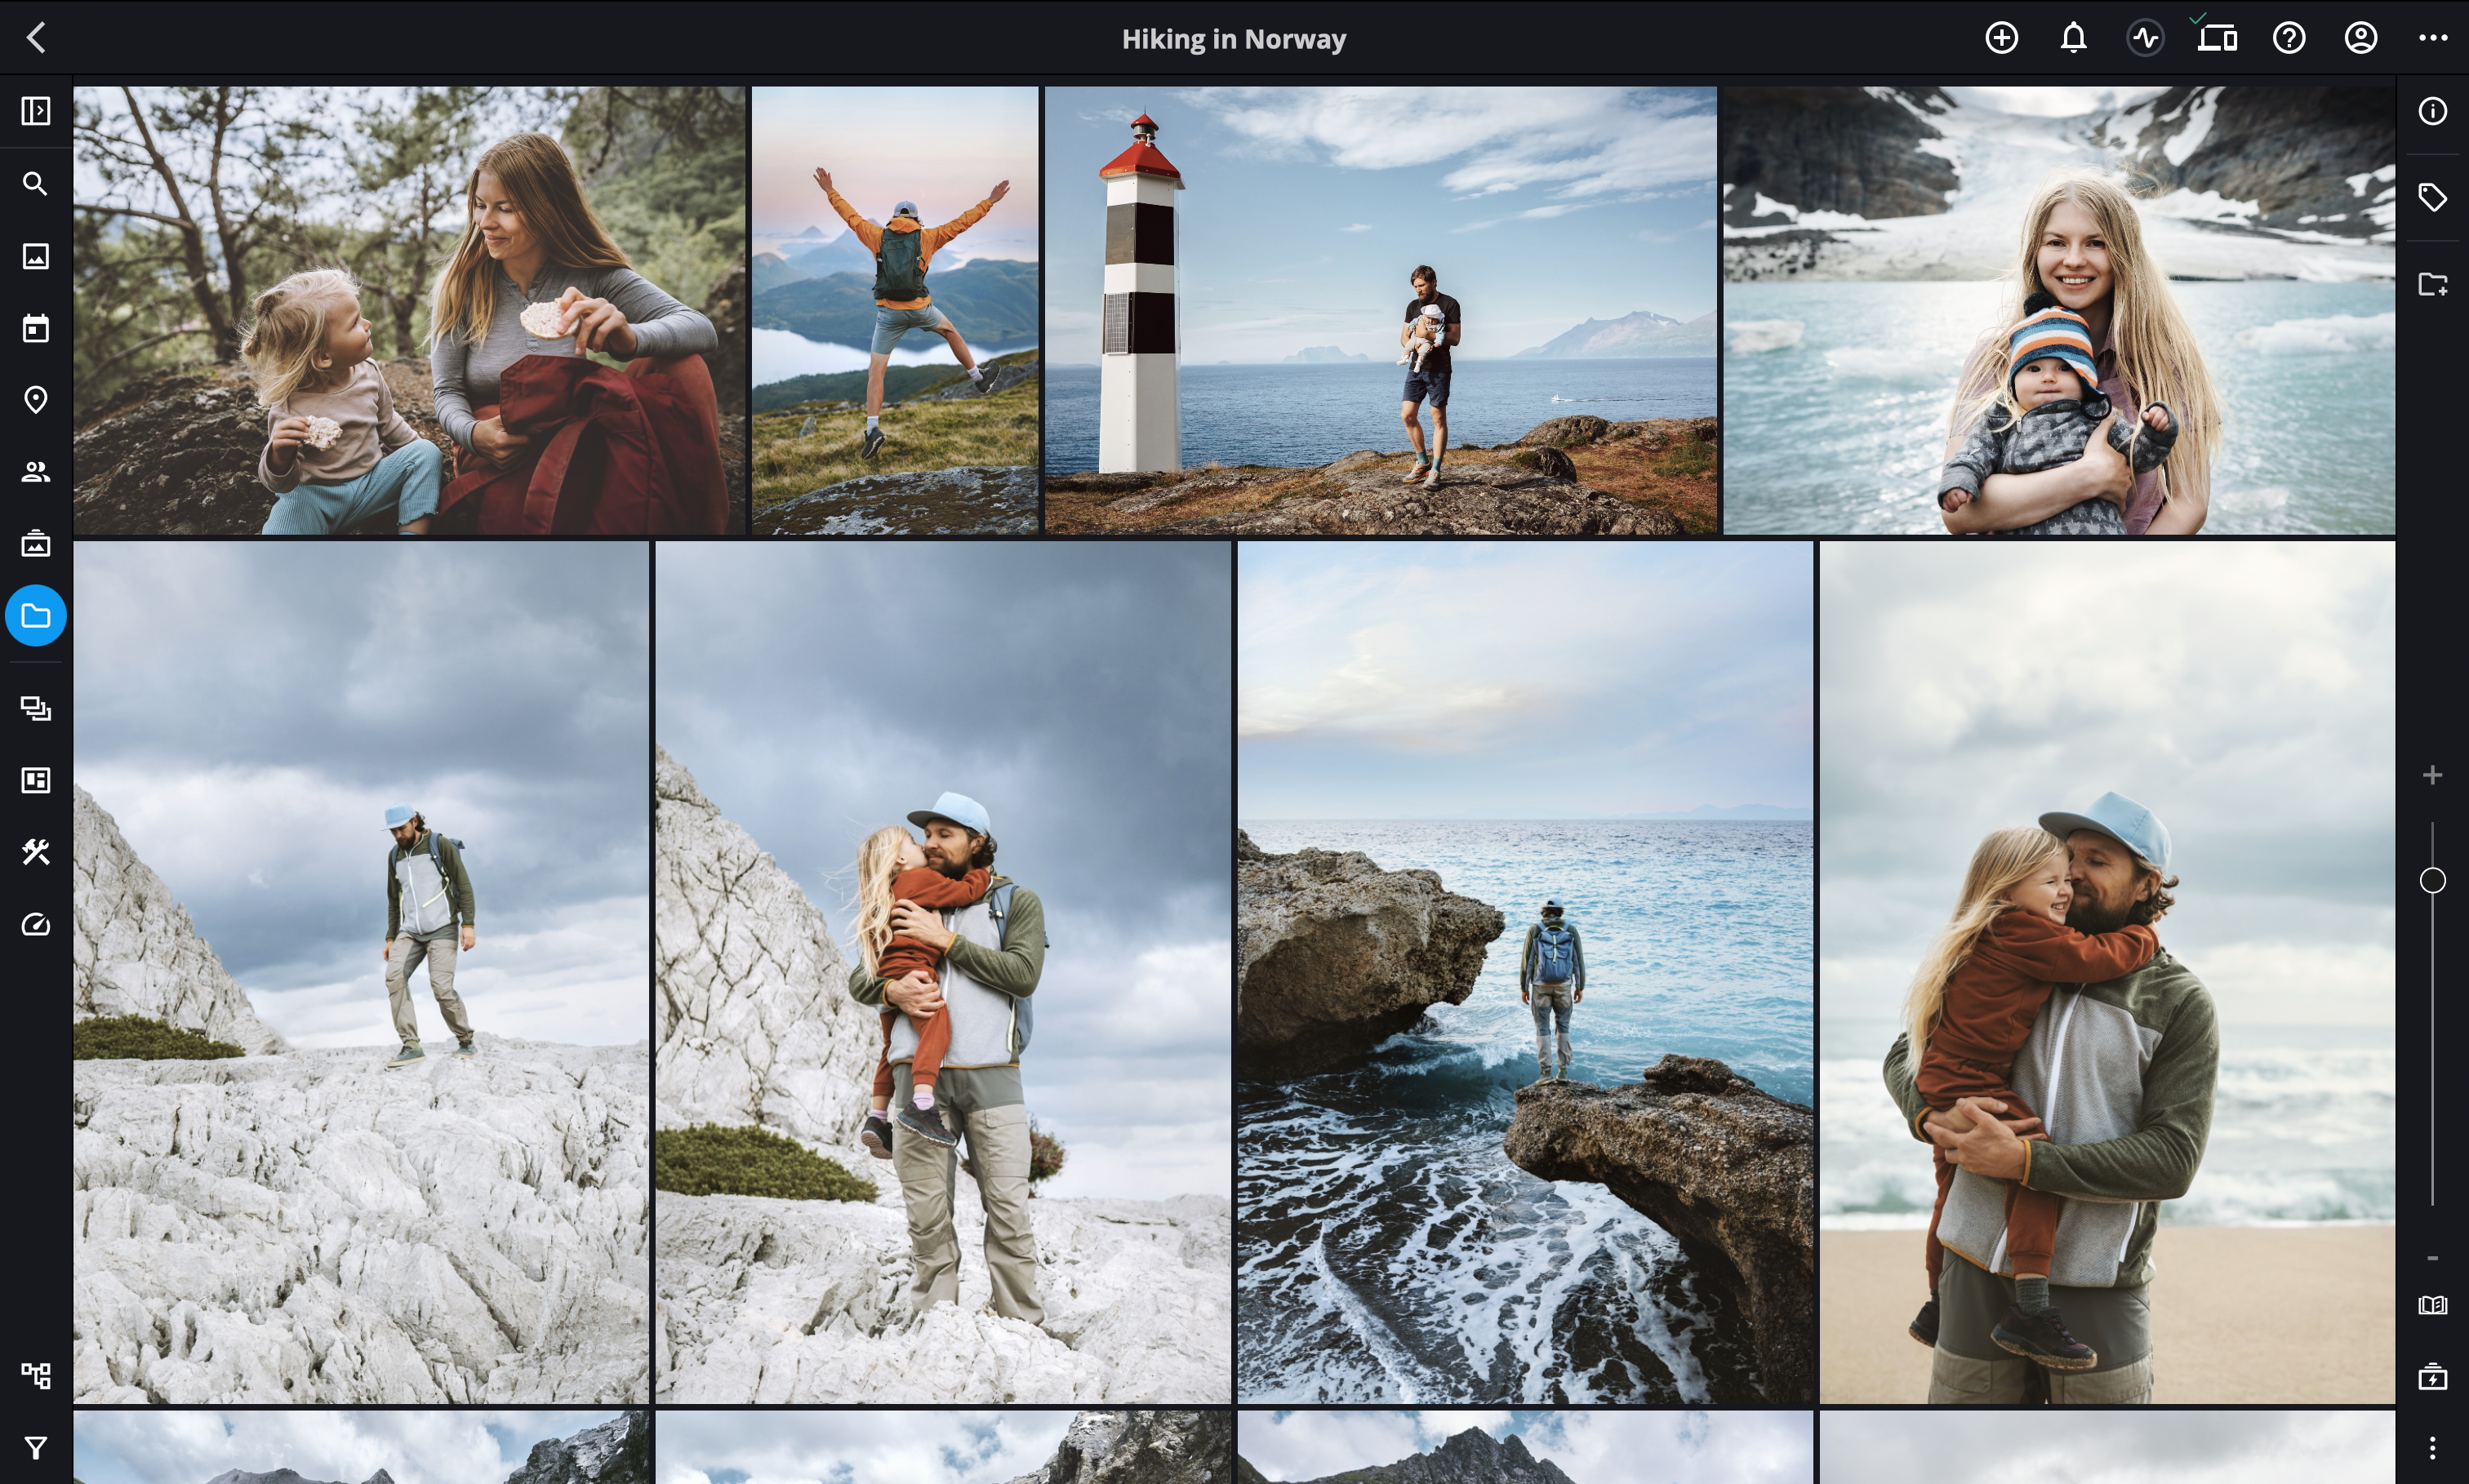
Task: Open the lighthouse photo thumbnail
Action: click(x=1380, y=310)
